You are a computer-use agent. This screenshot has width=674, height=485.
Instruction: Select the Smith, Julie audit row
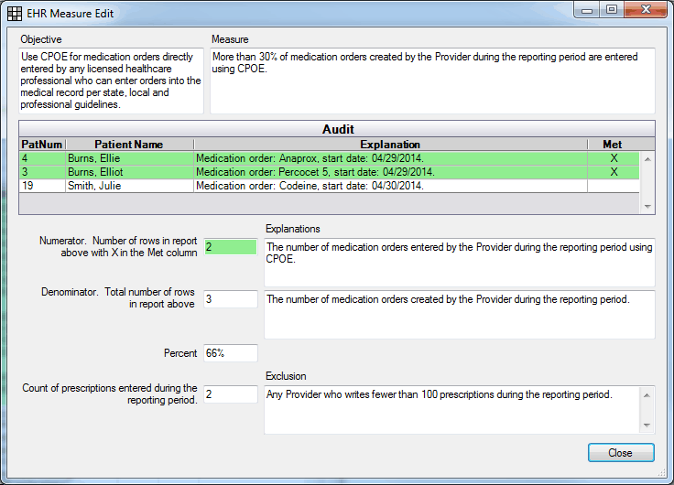coord(128,185)
